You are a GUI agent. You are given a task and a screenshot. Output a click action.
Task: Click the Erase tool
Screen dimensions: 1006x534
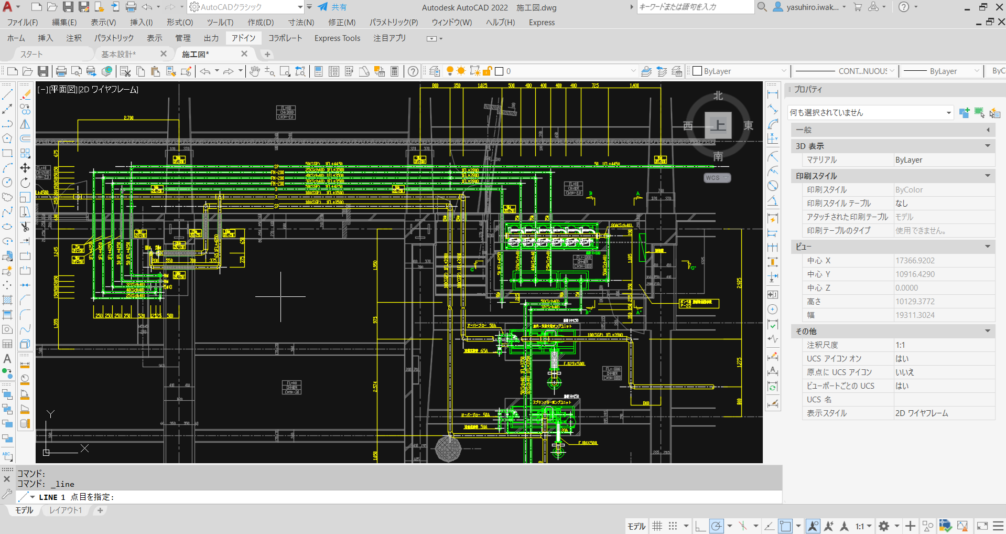pyautogui.click(x=25, y=95)
